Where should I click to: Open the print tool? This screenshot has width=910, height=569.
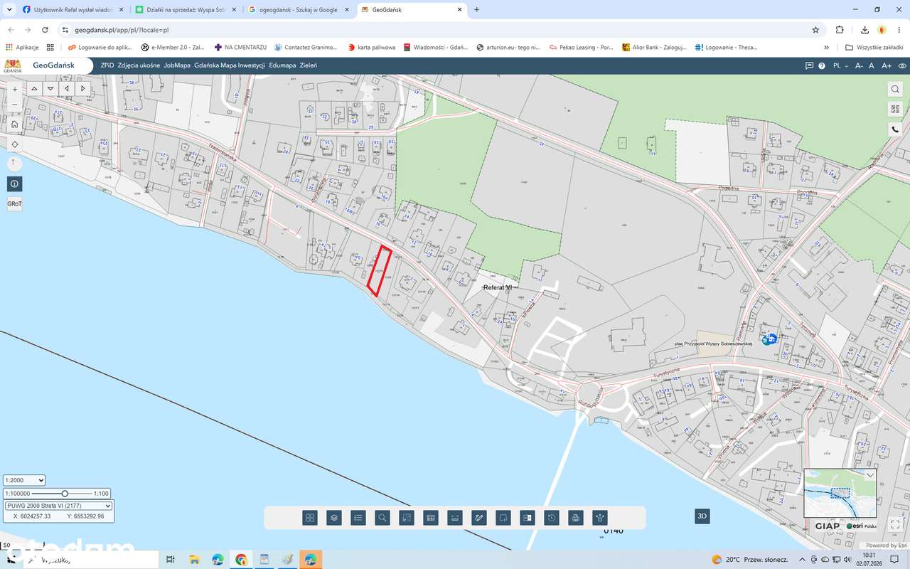tap(576, 518)
